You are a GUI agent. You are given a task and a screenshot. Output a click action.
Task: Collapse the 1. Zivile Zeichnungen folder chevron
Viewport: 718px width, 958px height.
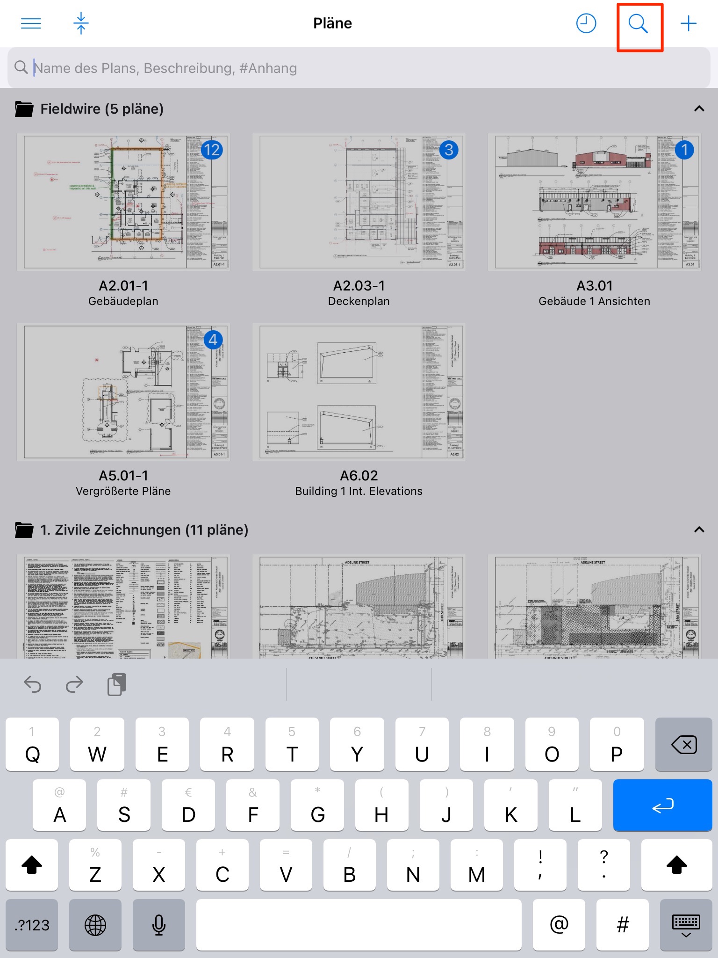(x=699, y=530)
